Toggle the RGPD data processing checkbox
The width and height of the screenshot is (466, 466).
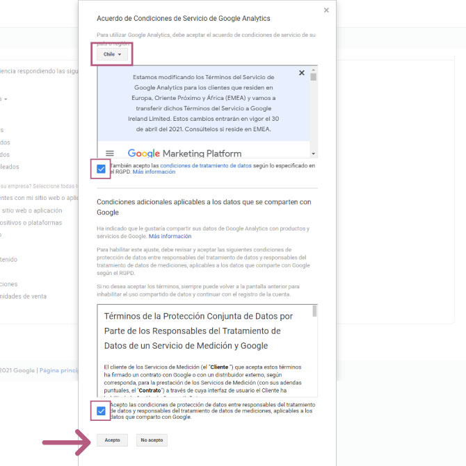pyautogui.click(x=101, y=169)
